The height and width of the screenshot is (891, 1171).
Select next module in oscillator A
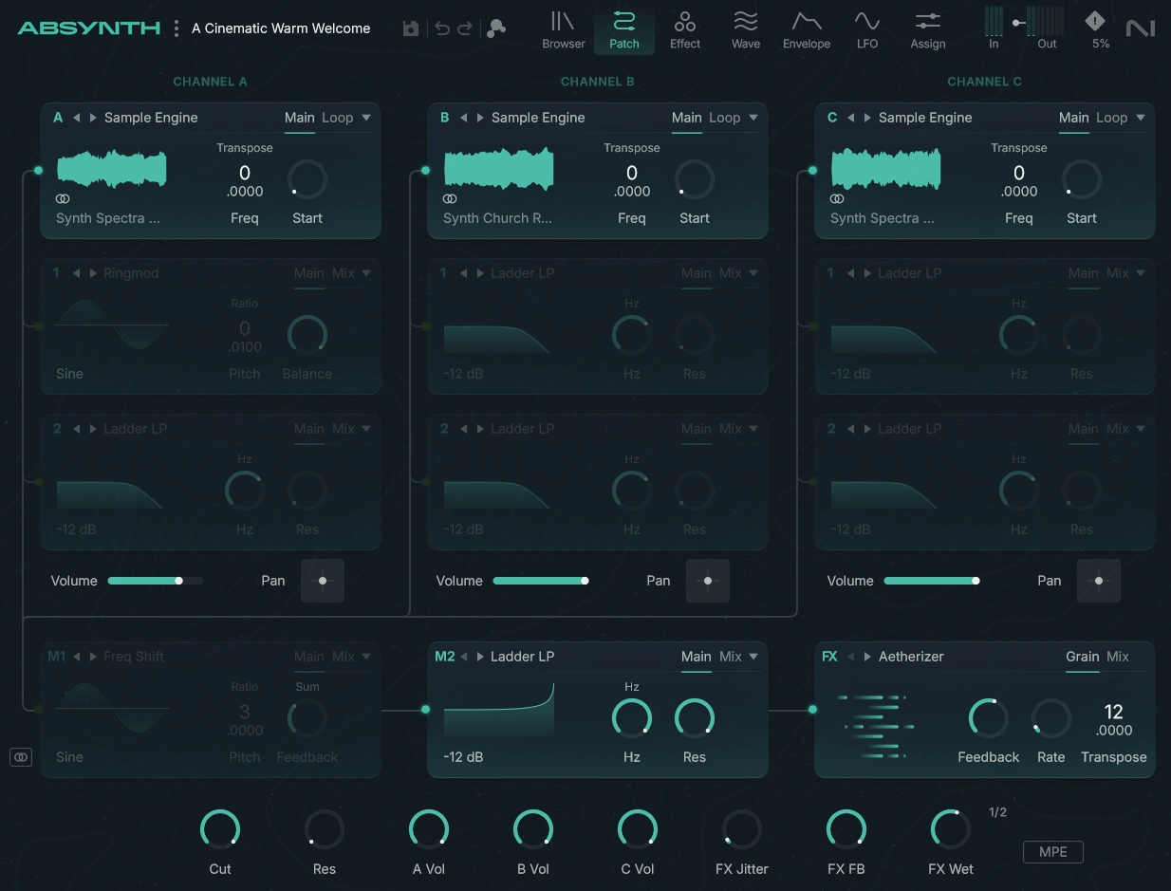(93, 118)
